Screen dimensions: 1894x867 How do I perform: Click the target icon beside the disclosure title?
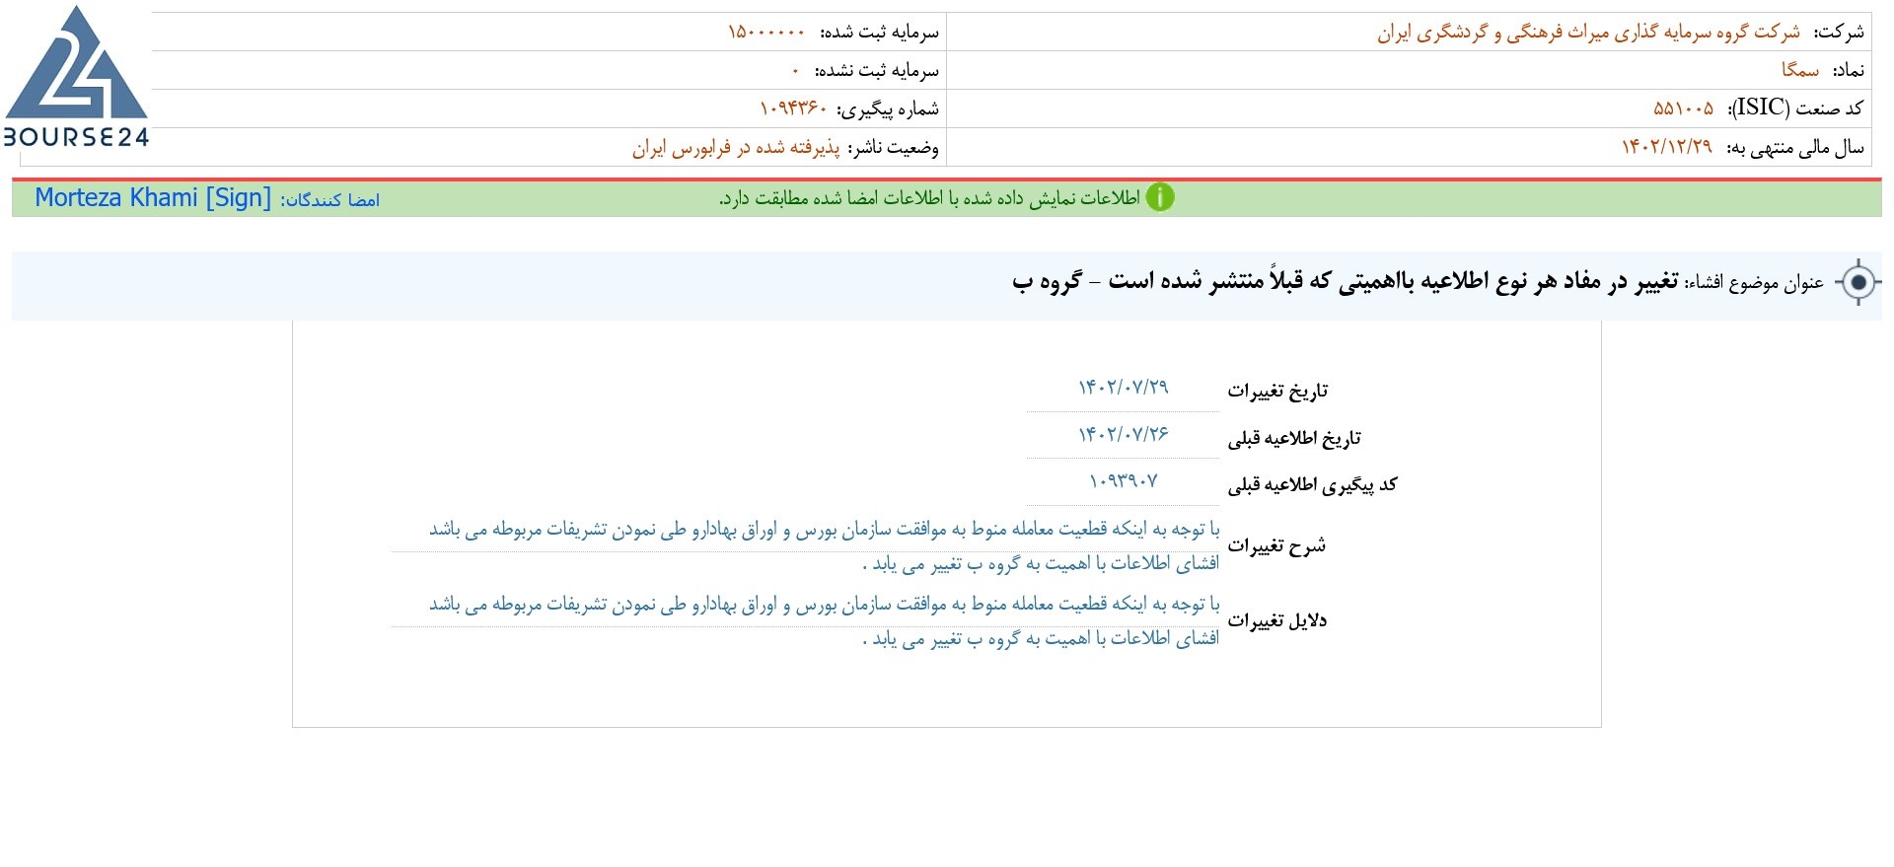point(1858,283)
